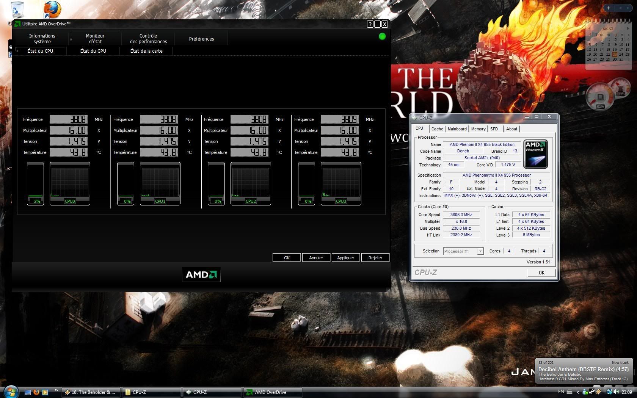Open the Contrôle des performances menu

tap(148, 39)
